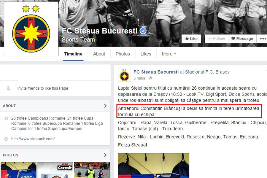
Task: Open the post's locker room photo
Action: [x=154, y=166]
